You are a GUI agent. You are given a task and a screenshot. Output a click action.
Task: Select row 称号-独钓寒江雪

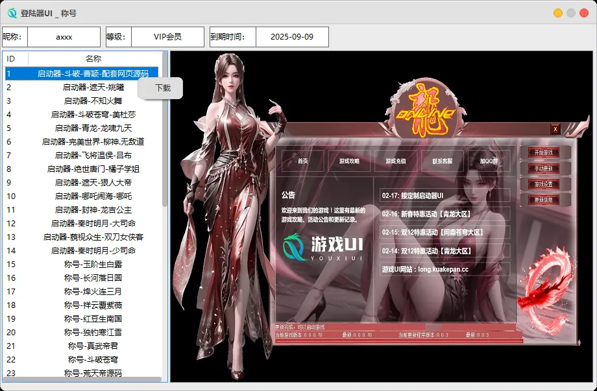[x=82, y=333]
